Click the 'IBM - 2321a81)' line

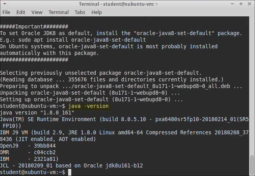click(x=29, y=159)
